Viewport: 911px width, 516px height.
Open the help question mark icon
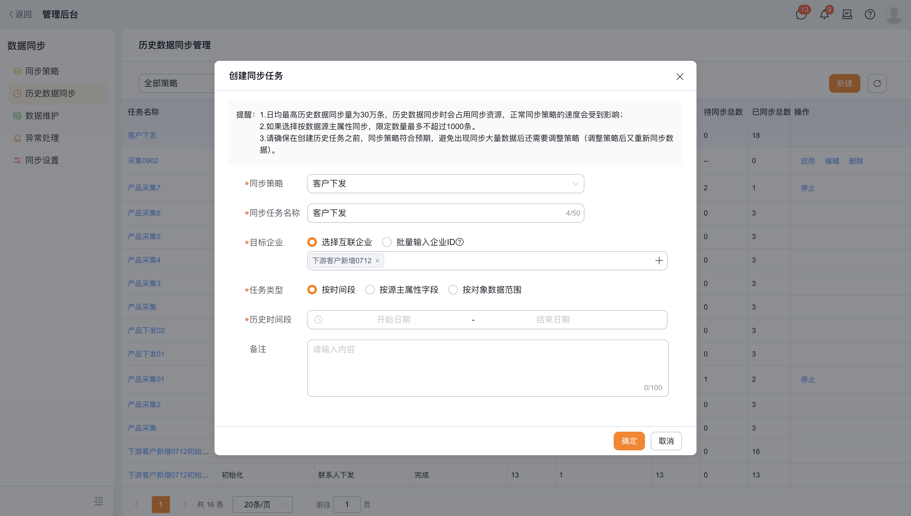point(869,14)
